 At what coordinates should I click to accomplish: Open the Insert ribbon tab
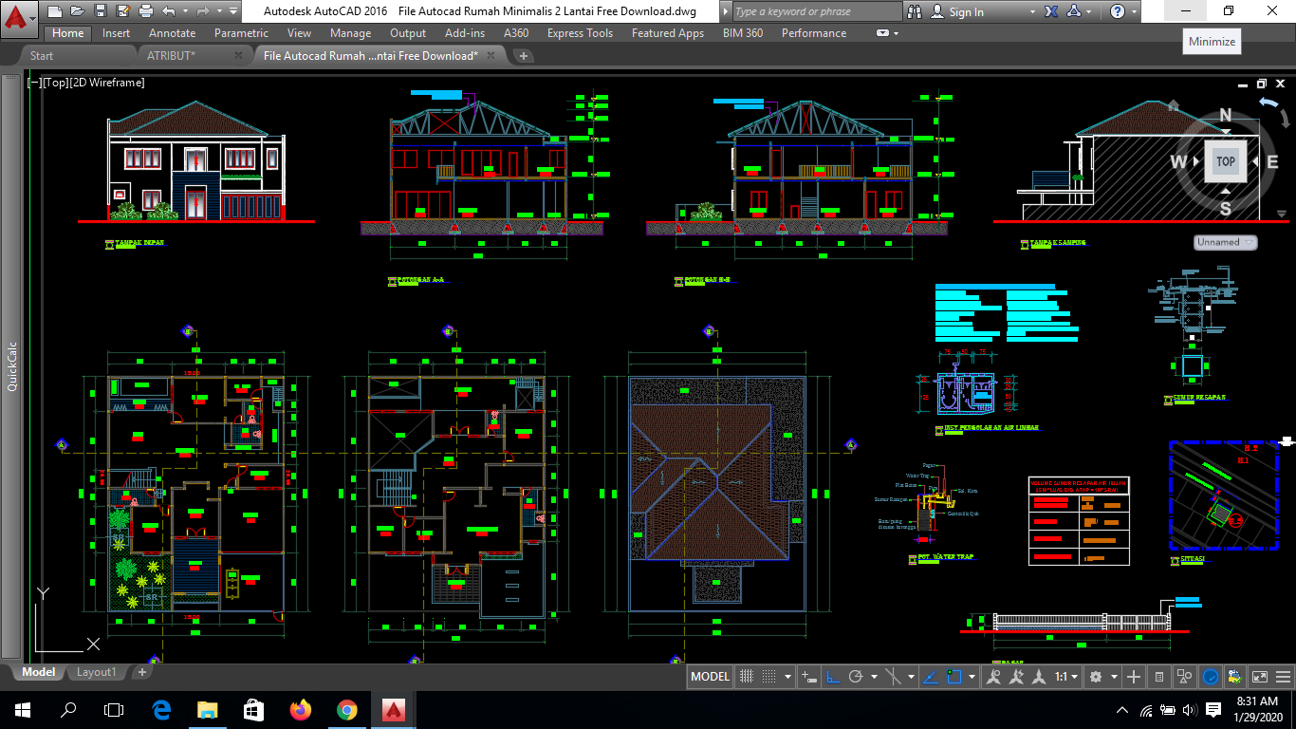(117, 33)
